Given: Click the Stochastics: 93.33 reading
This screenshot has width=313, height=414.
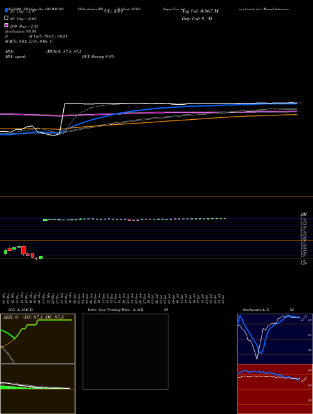Looking at the screenshot, I should click(20, 31).
